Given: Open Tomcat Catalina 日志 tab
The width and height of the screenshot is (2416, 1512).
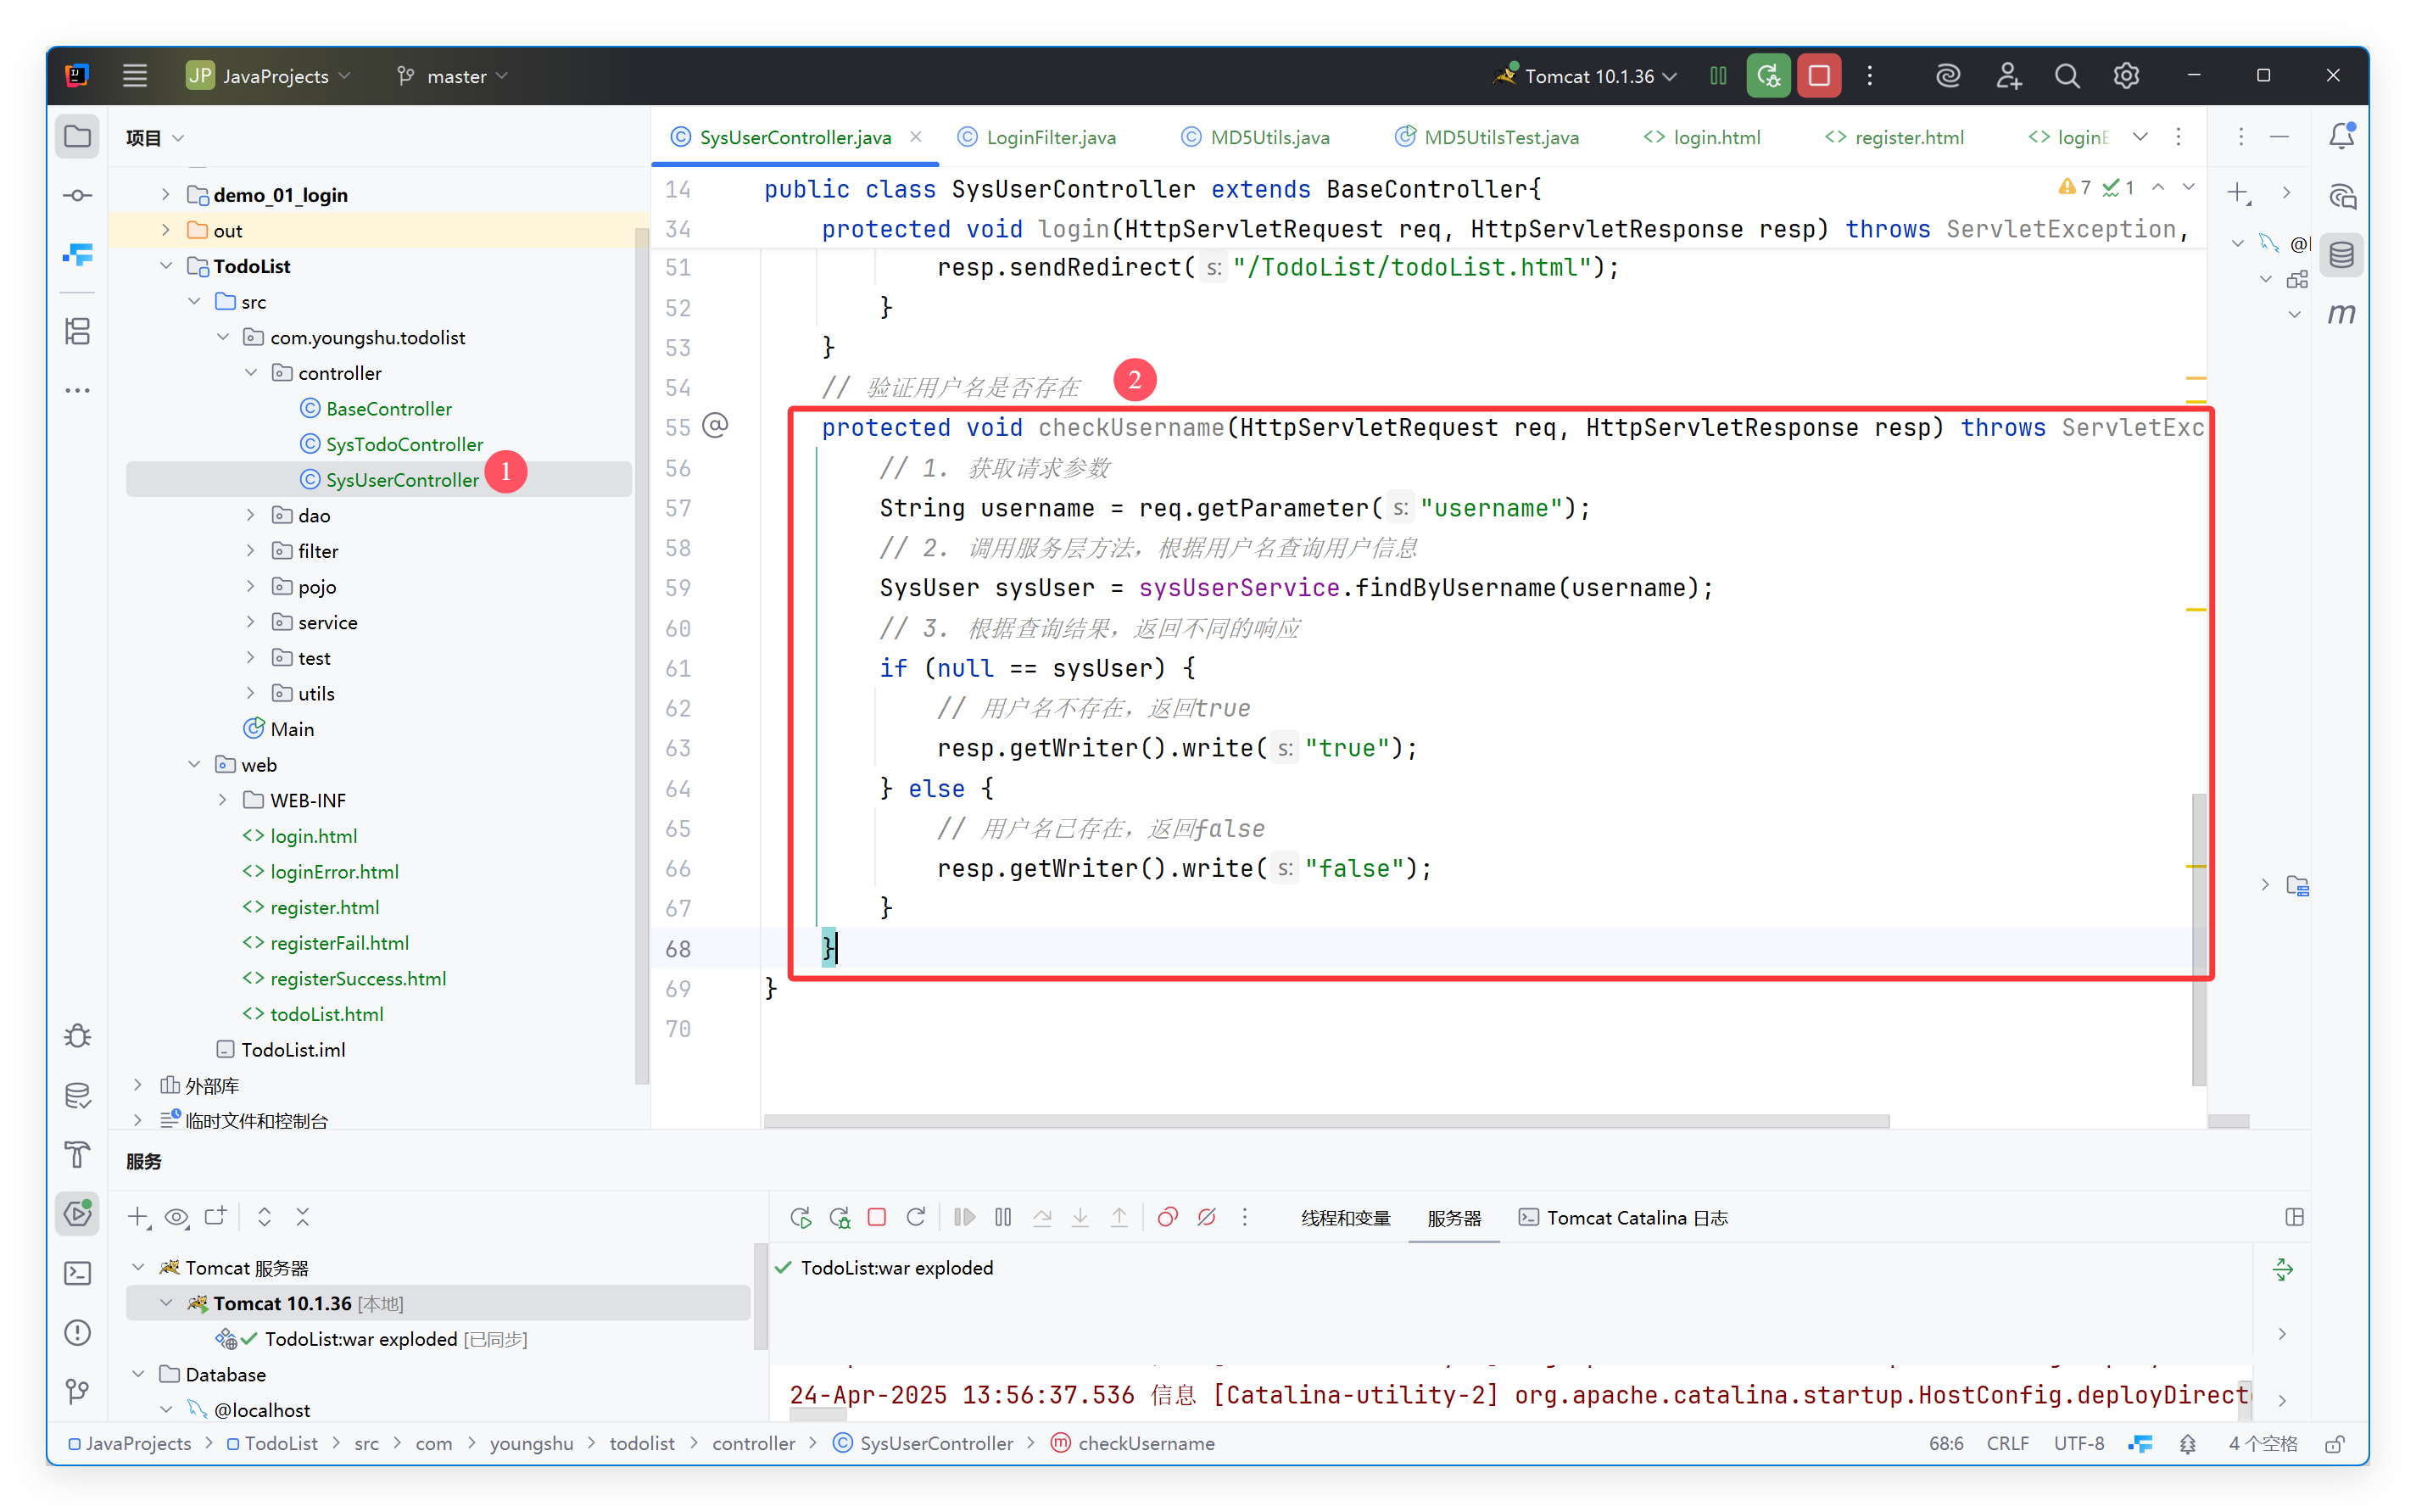Looking at the screenshot, I should 1623,1218.
